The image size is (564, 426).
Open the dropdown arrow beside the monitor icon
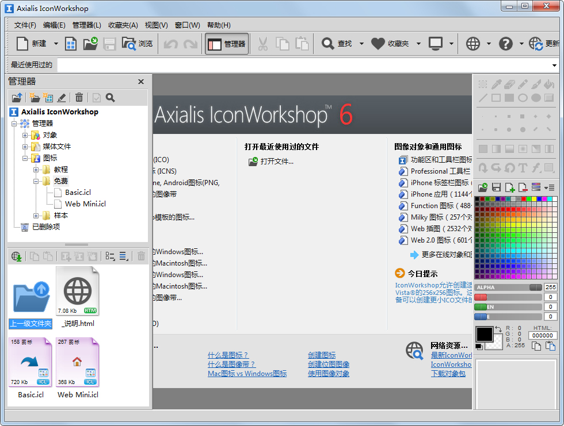(451, 44)
